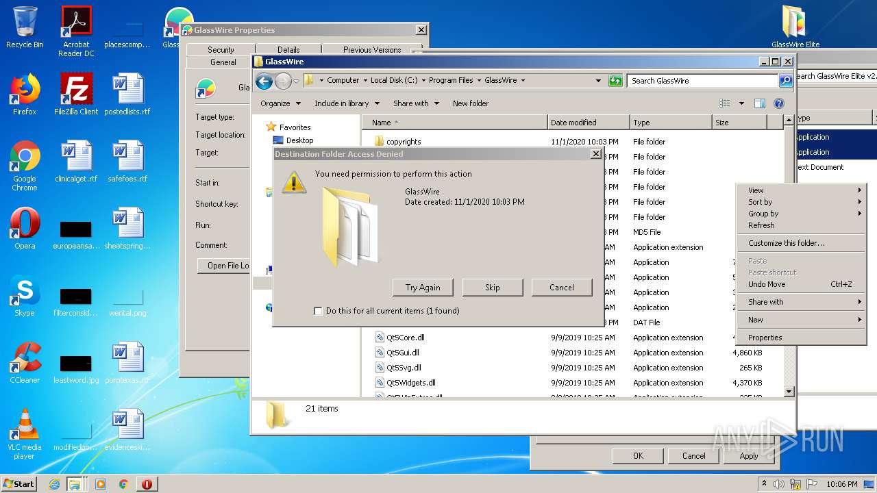Screen dimensions: 877x493
Task: Change view icon in Explorer toolbar
Action: pyautogui.click(x=725, y=103)
